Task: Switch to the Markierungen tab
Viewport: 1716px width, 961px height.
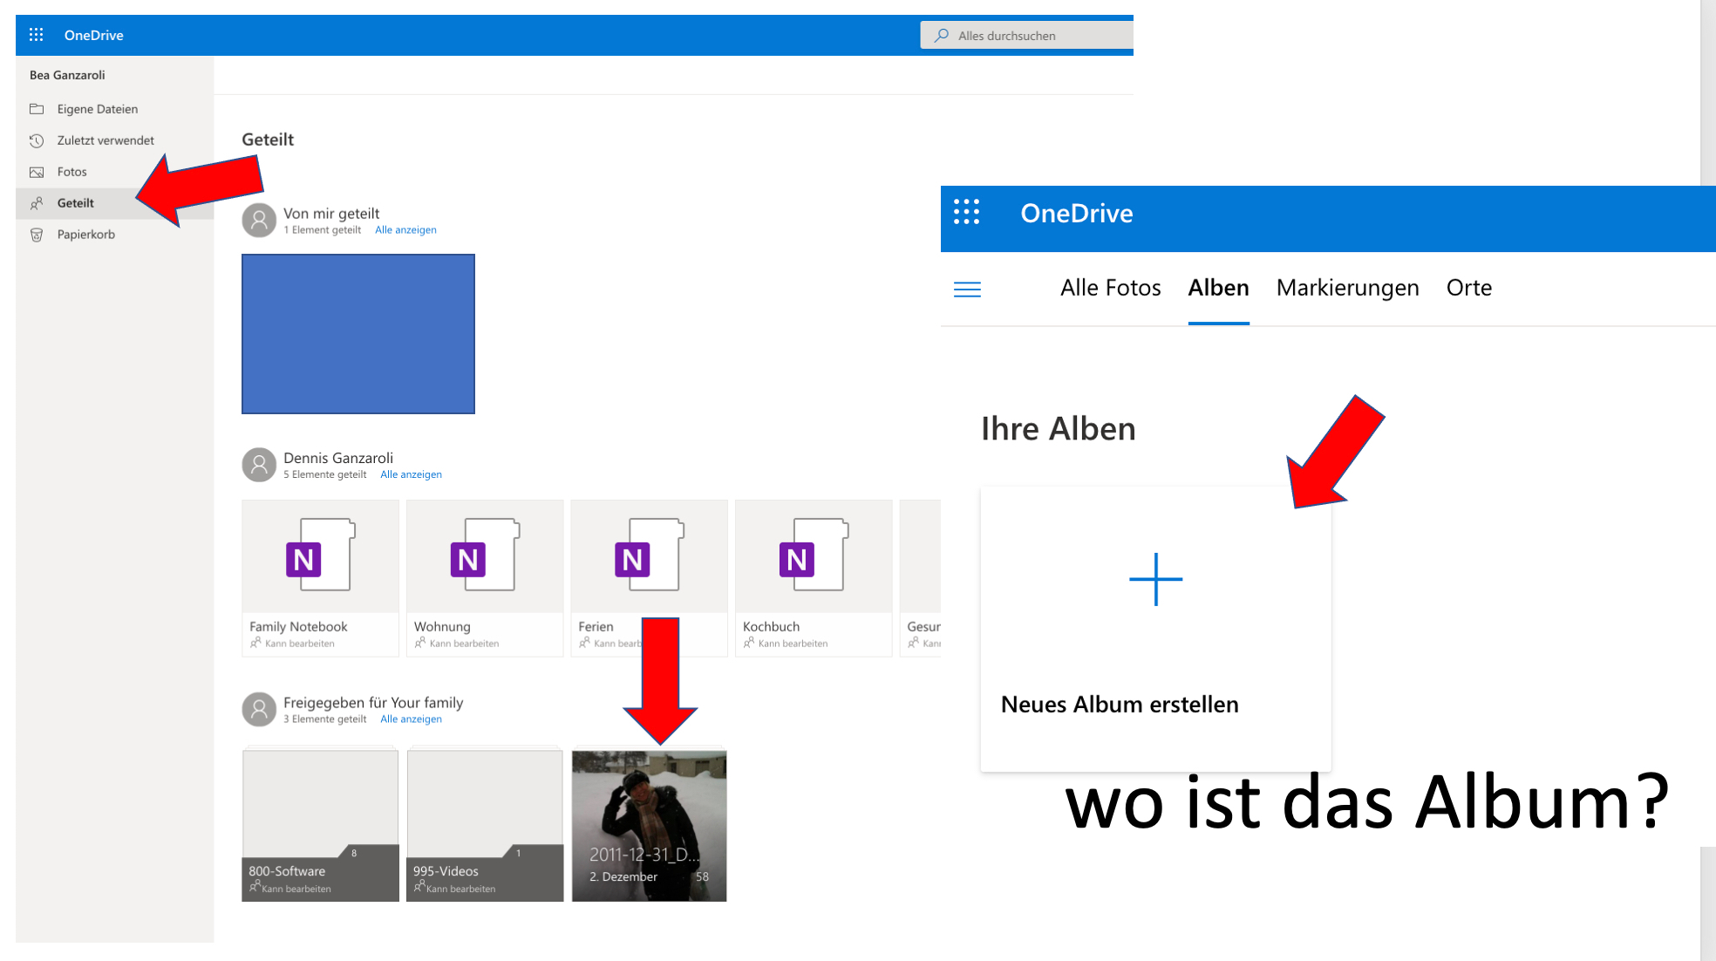Action: [x=1347, y=288]
